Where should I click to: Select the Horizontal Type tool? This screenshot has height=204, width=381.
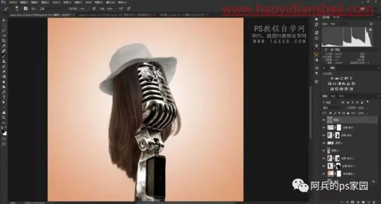coord(4,97)
